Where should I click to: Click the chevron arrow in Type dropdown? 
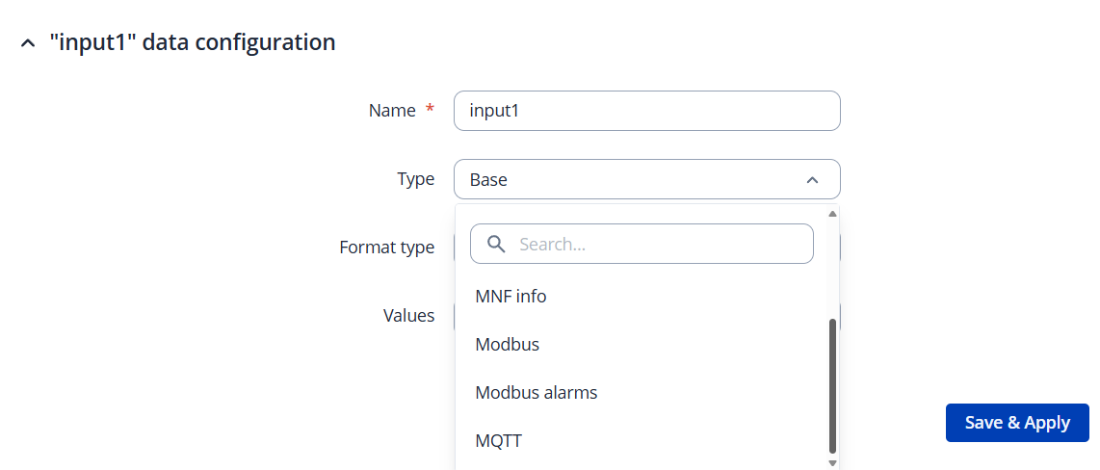point(812,180)
